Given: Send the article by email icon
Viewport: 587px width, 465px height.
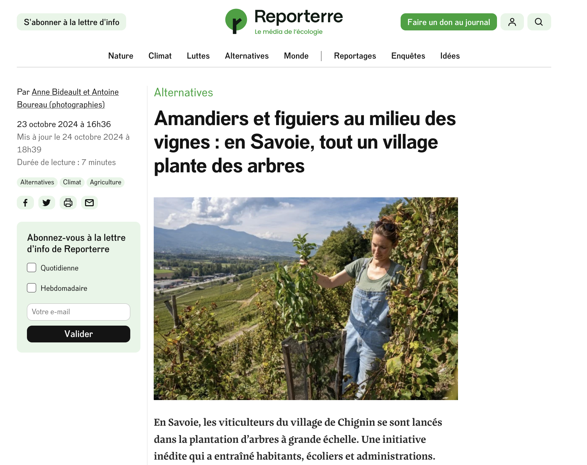Looking at the screenshot, I should click(x=89, y=203).
